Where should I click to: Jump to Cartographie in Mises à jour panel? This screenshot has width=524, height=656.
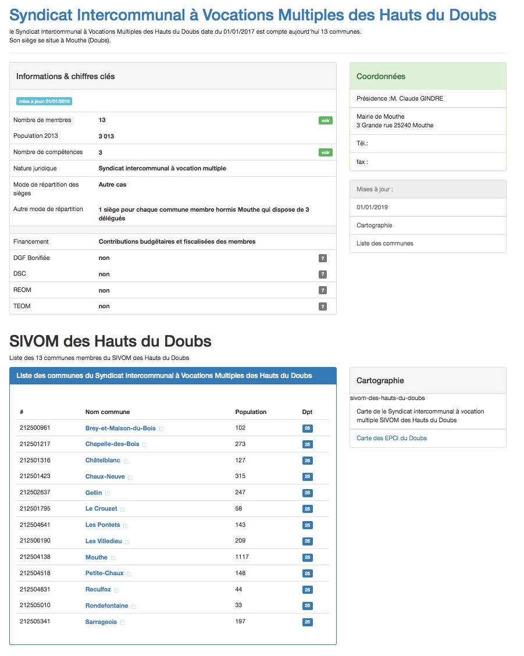pos(375,226)
